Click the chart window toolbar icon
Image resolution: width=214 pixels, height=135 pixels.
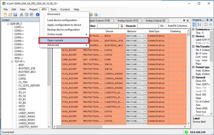[31, 15]
